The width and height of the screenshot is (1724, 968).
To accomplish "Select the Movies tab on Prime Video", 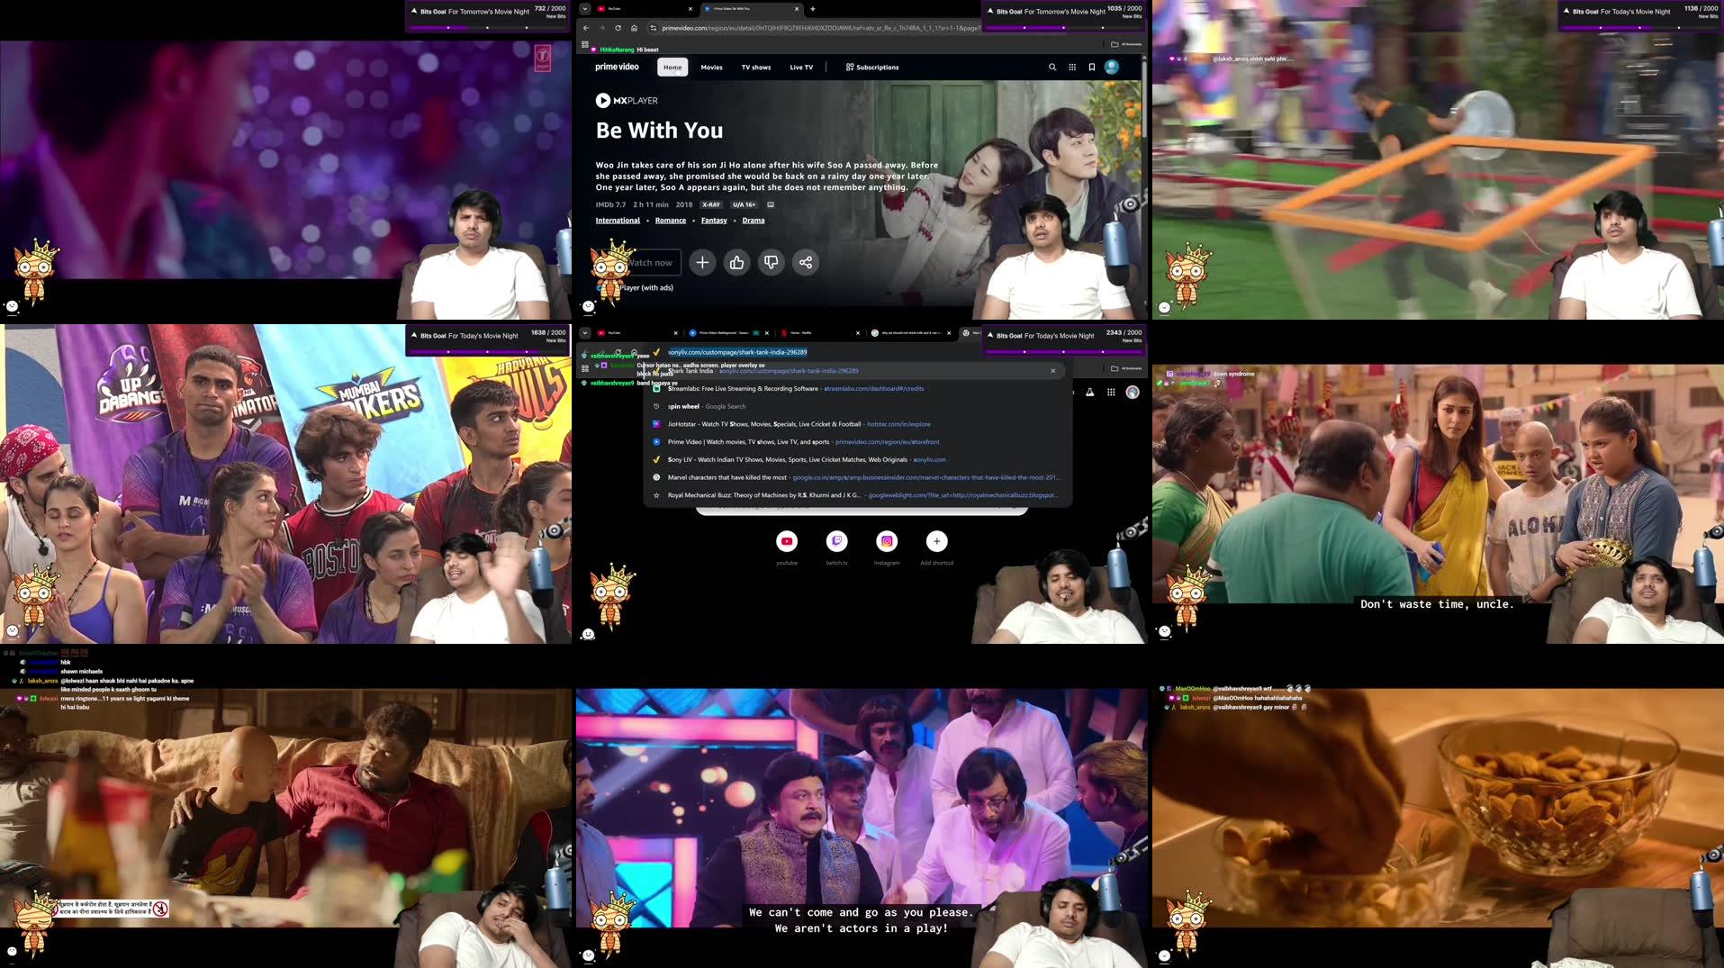I will (711, 67).
